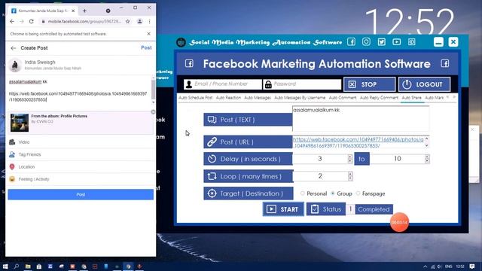
Task: Click the back arrow beside Create Post
Action: click(x=13, y=48)
